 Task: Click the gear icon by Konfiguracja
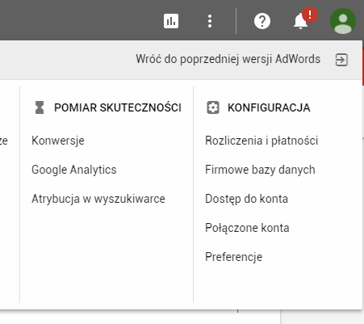pyautogui.click(x=213, y=107)
